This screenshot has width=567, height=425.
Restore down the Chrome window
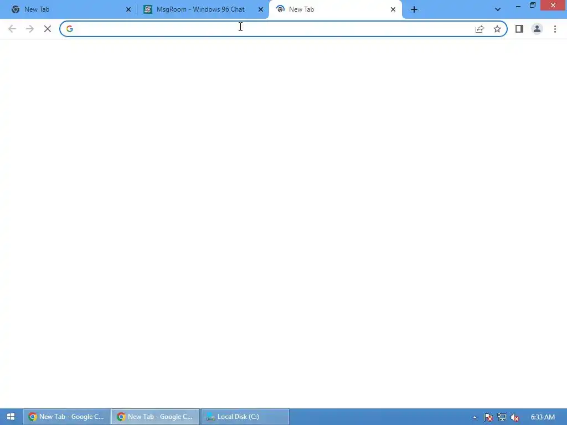[x=533, y=6]
